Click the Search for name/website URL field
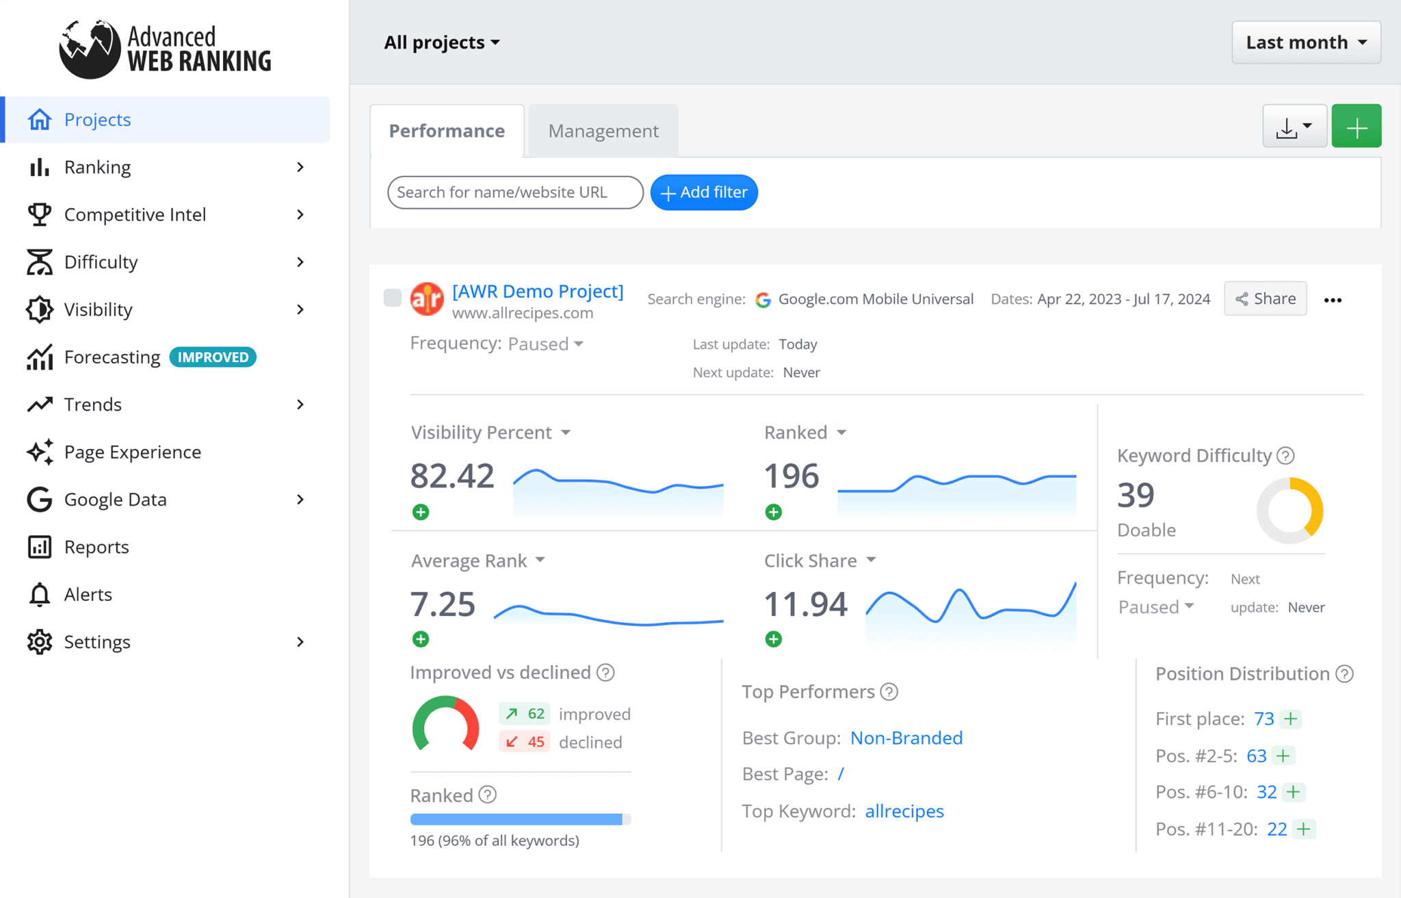The width and height of the screenshot is (1401, 898). coord(514,192)
